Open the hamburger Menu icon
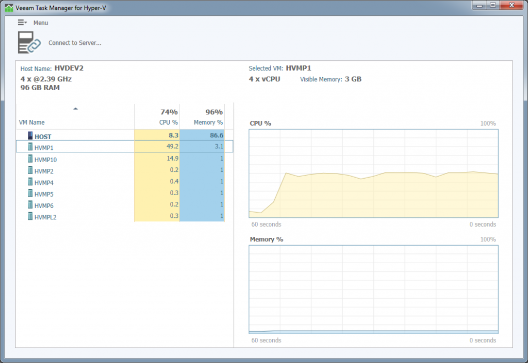The image size is (528, 363). click(21, 23)
